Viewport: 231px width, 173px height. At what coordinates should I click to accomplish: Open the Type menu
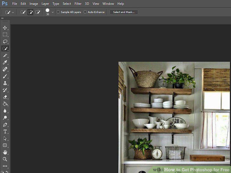pyautogui.click(x=56, y=4)
